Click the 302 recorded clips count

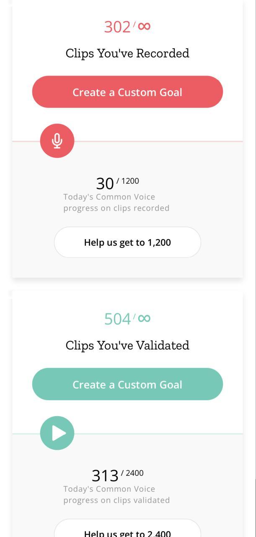tap(117, 27)
